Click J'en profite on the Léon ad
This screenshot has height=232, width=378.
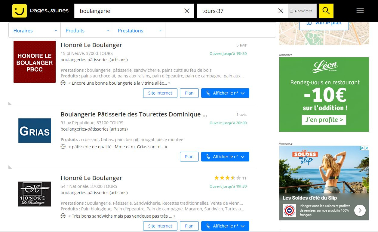click(324, 120)
